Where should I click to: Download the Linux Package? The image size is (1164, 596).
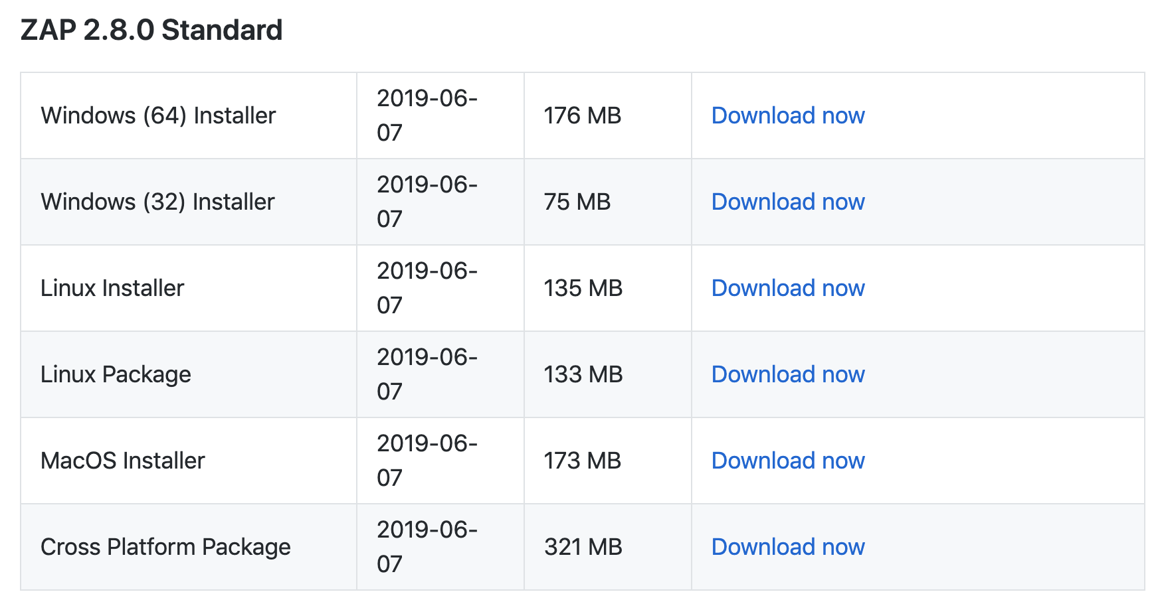coord(788,374)
